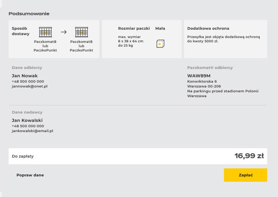278x197 pixels.
Task: Click the email jannowak@onet.pl
Action: point(29,86)
